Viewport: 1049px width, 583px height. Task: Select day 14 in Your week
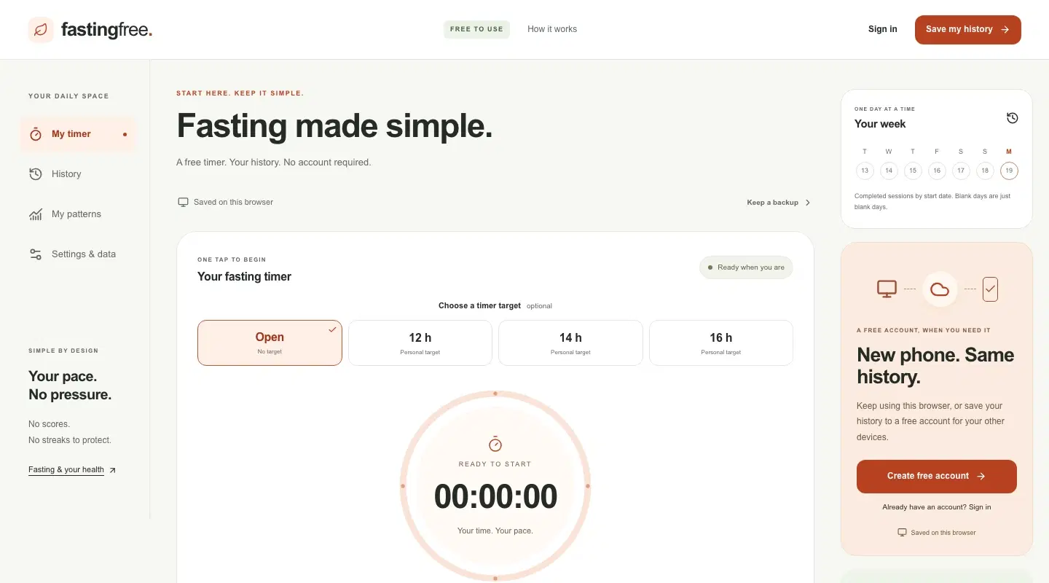889,171
